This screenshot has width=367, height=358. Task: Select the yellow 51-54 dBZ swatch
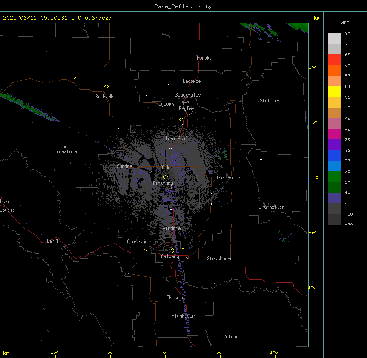[x=335, y=91]
